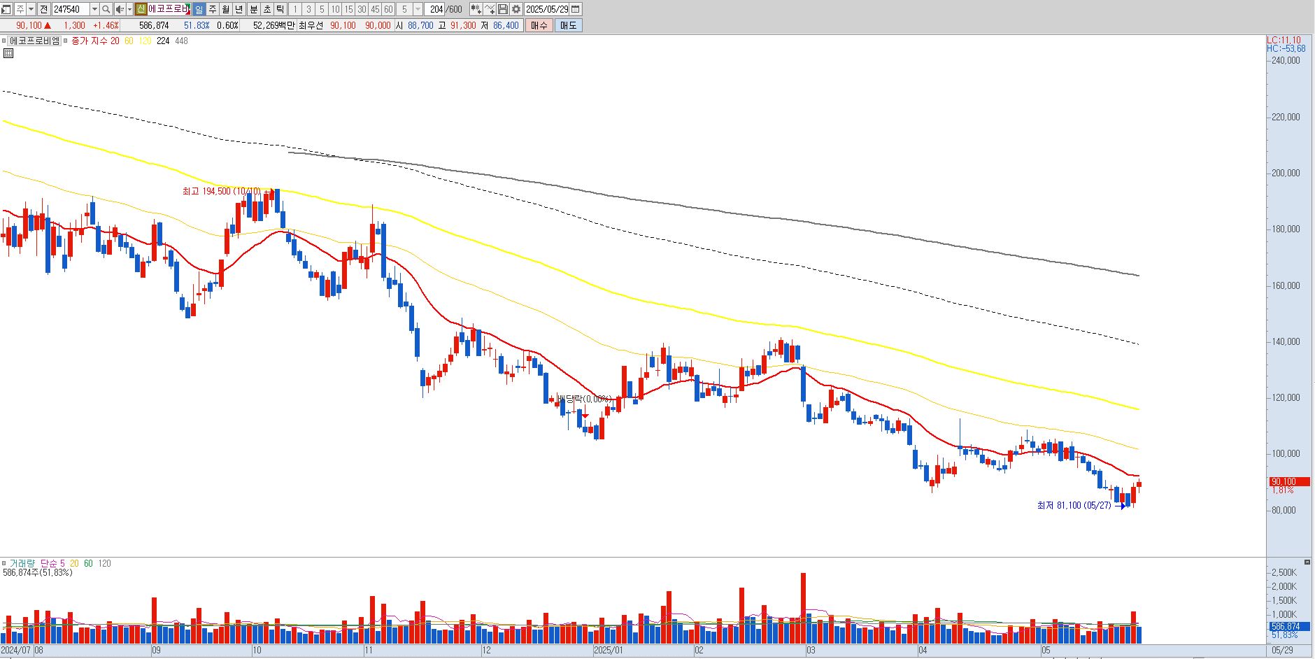Image resolution: width=1315 pixels, height=659 pixels.
Task: Click the 전 button before stock code
Action: pos(43,9)
